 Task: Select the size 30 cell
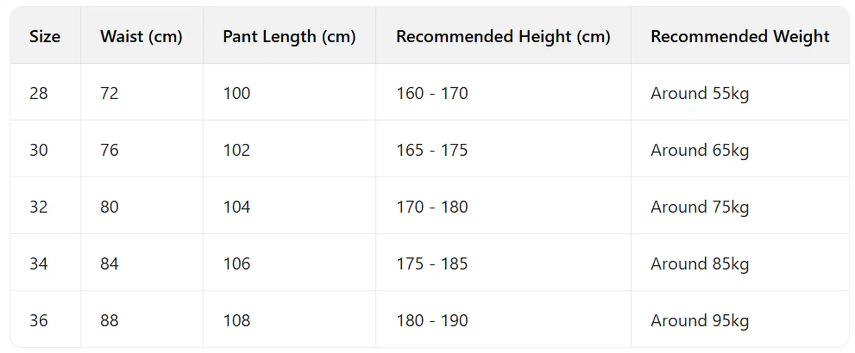39,150
